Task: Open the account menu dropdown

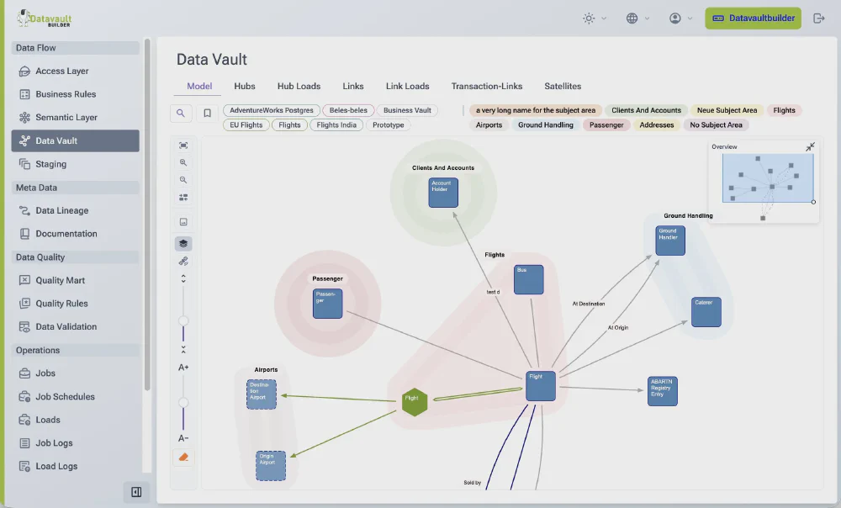Action: point(677,17)
